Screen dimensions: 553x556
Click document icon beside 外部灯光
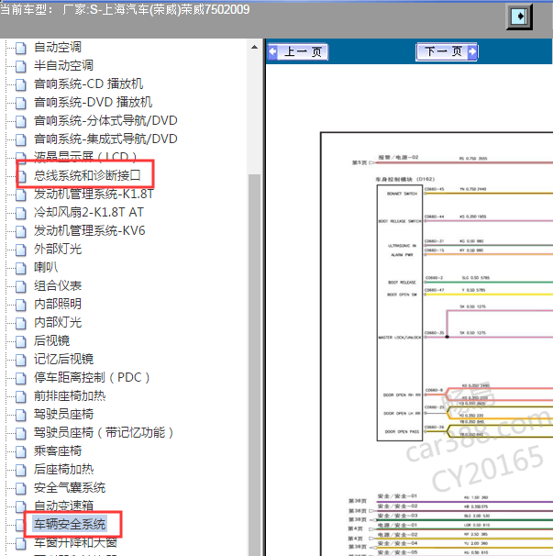tap(20, 250)
